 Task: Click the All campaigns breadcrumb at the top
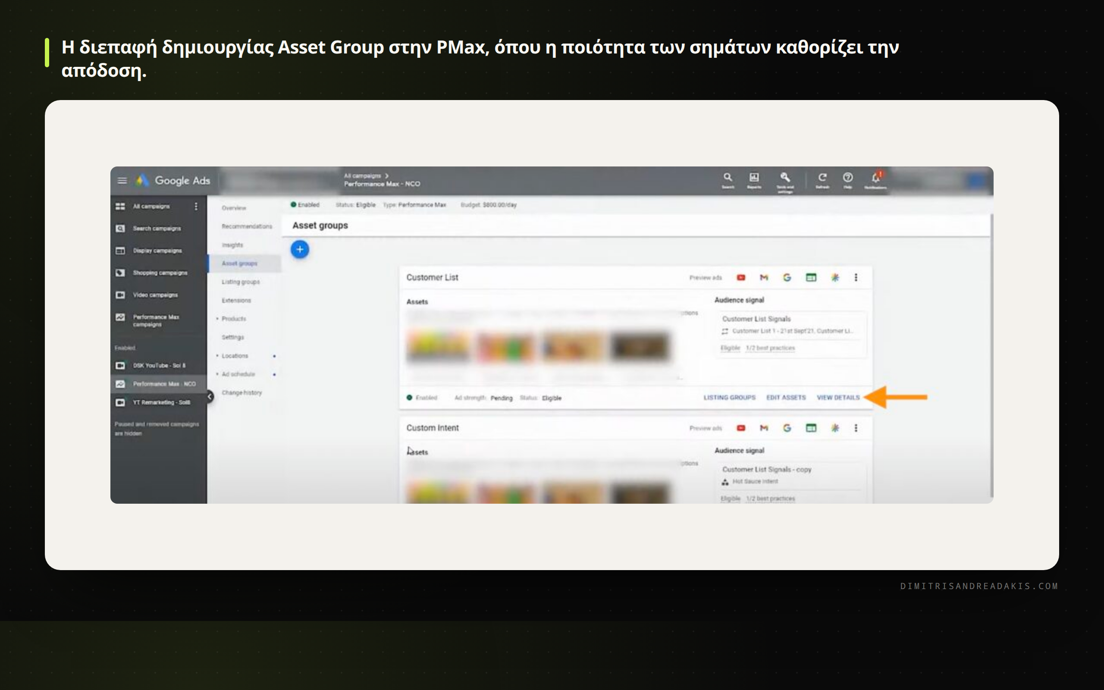pos(362,176)
